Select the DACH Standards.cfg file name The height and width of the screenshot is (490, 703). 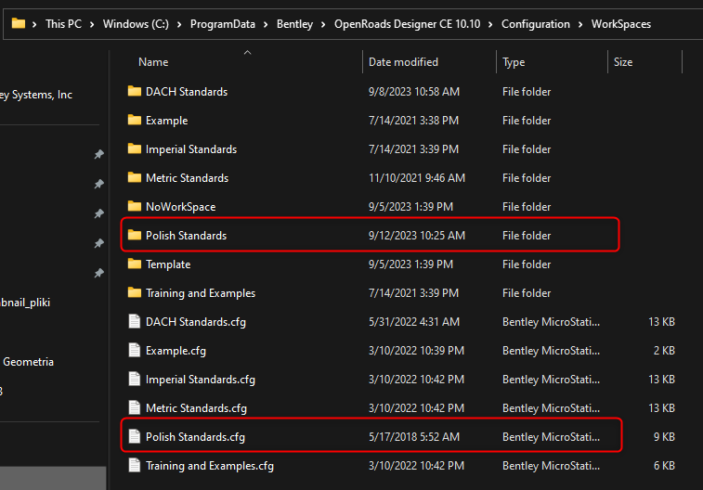(195, 322)
